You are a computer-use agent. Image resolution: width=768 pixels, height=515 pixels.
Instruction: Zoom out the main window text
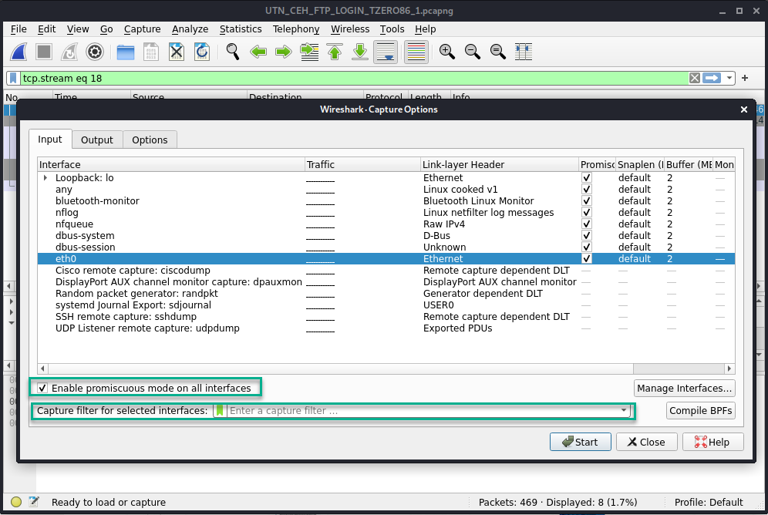(472, 52)
